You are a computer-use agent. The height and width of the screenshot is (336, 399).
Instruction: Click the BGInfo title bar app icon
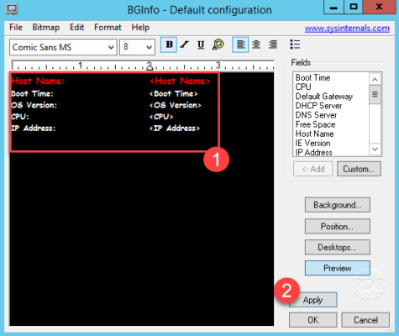coord(12,9)
